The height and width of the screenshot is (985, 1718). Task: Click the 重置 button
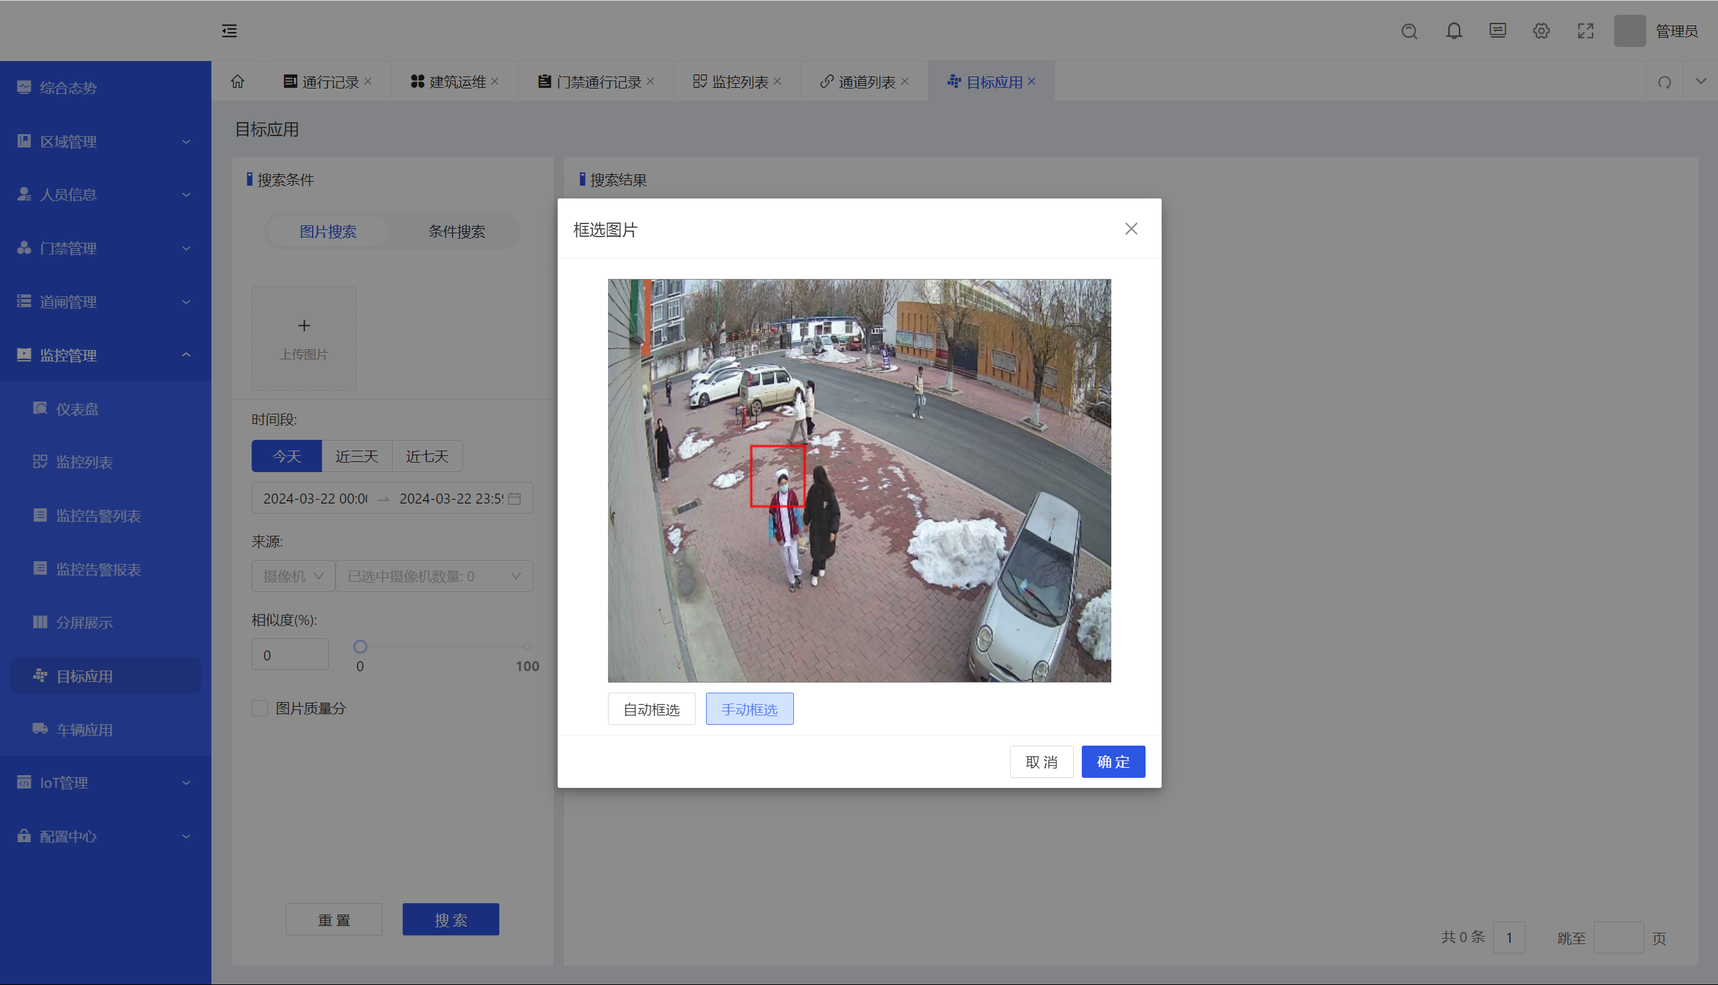click(334, 919)
